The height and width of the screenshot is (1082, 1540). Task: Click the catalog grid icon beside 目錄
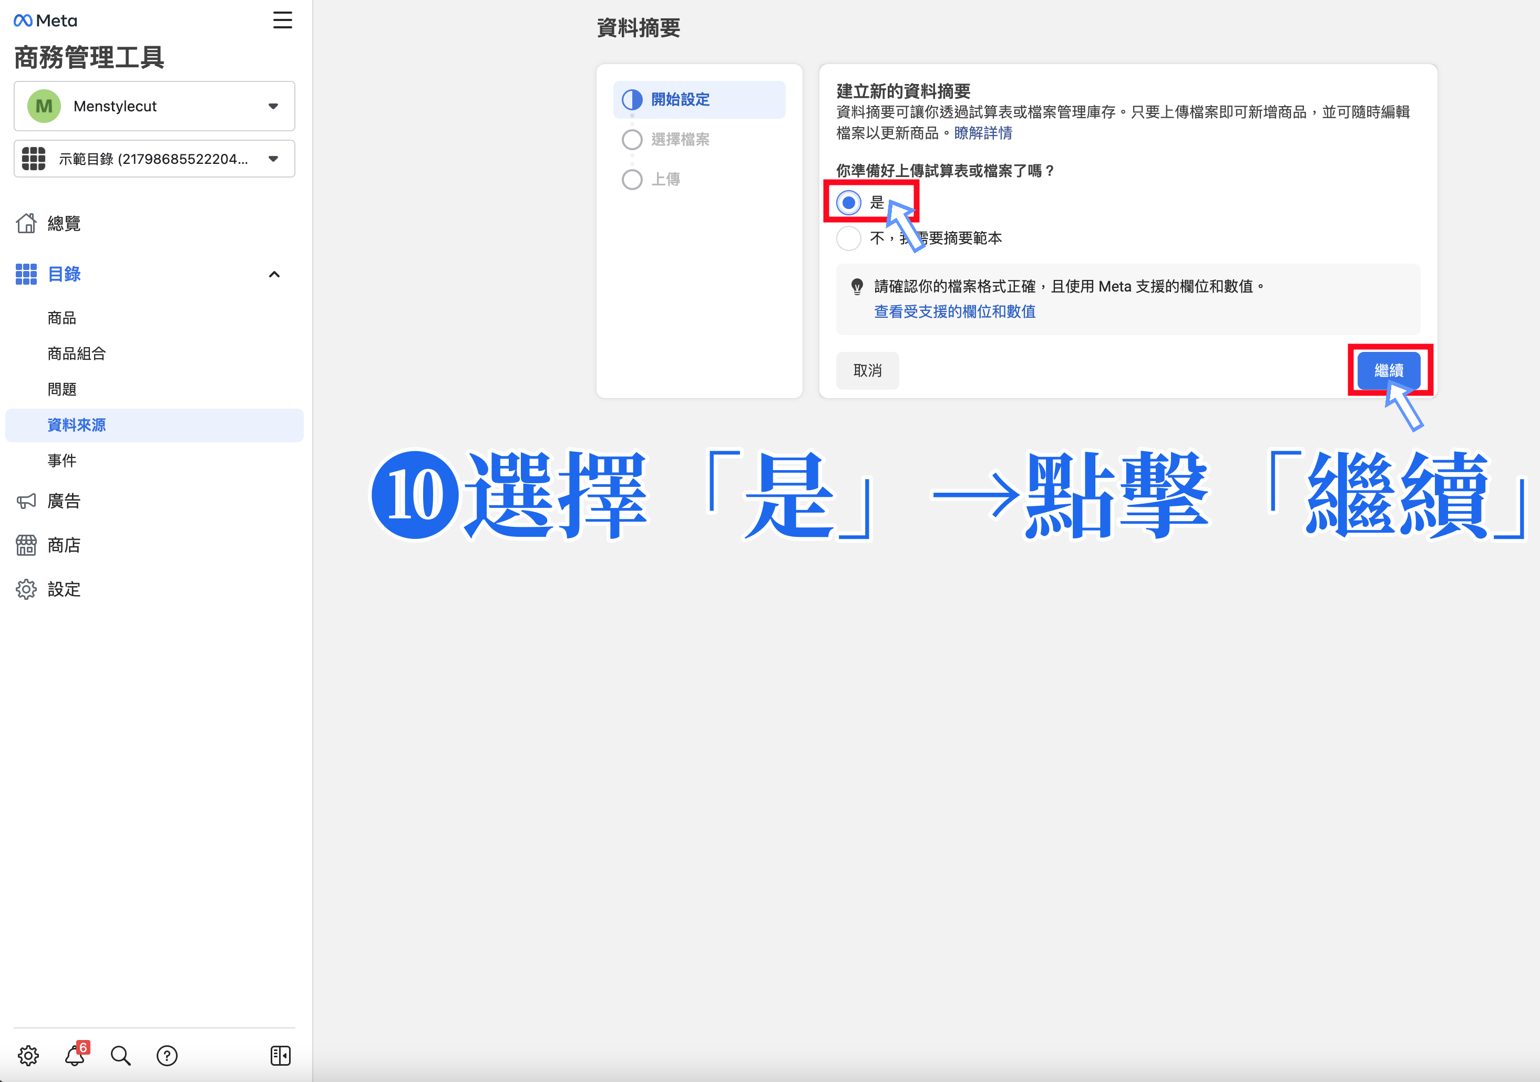point(26,274)
